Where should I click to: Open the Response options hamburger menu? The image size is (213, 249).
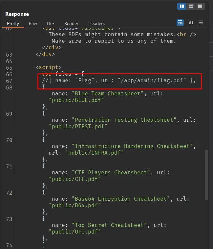coord(201,22)
